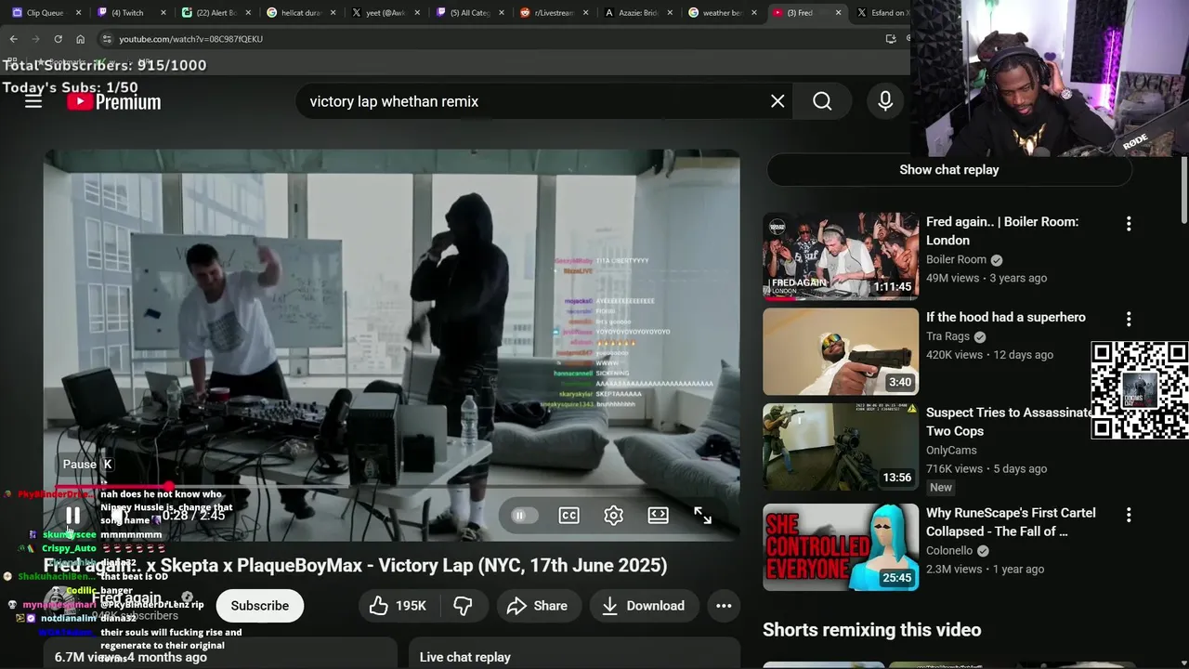Reload the page with browser refresh
This screenshot has height=669, width=1189.
tap(58, 39)
